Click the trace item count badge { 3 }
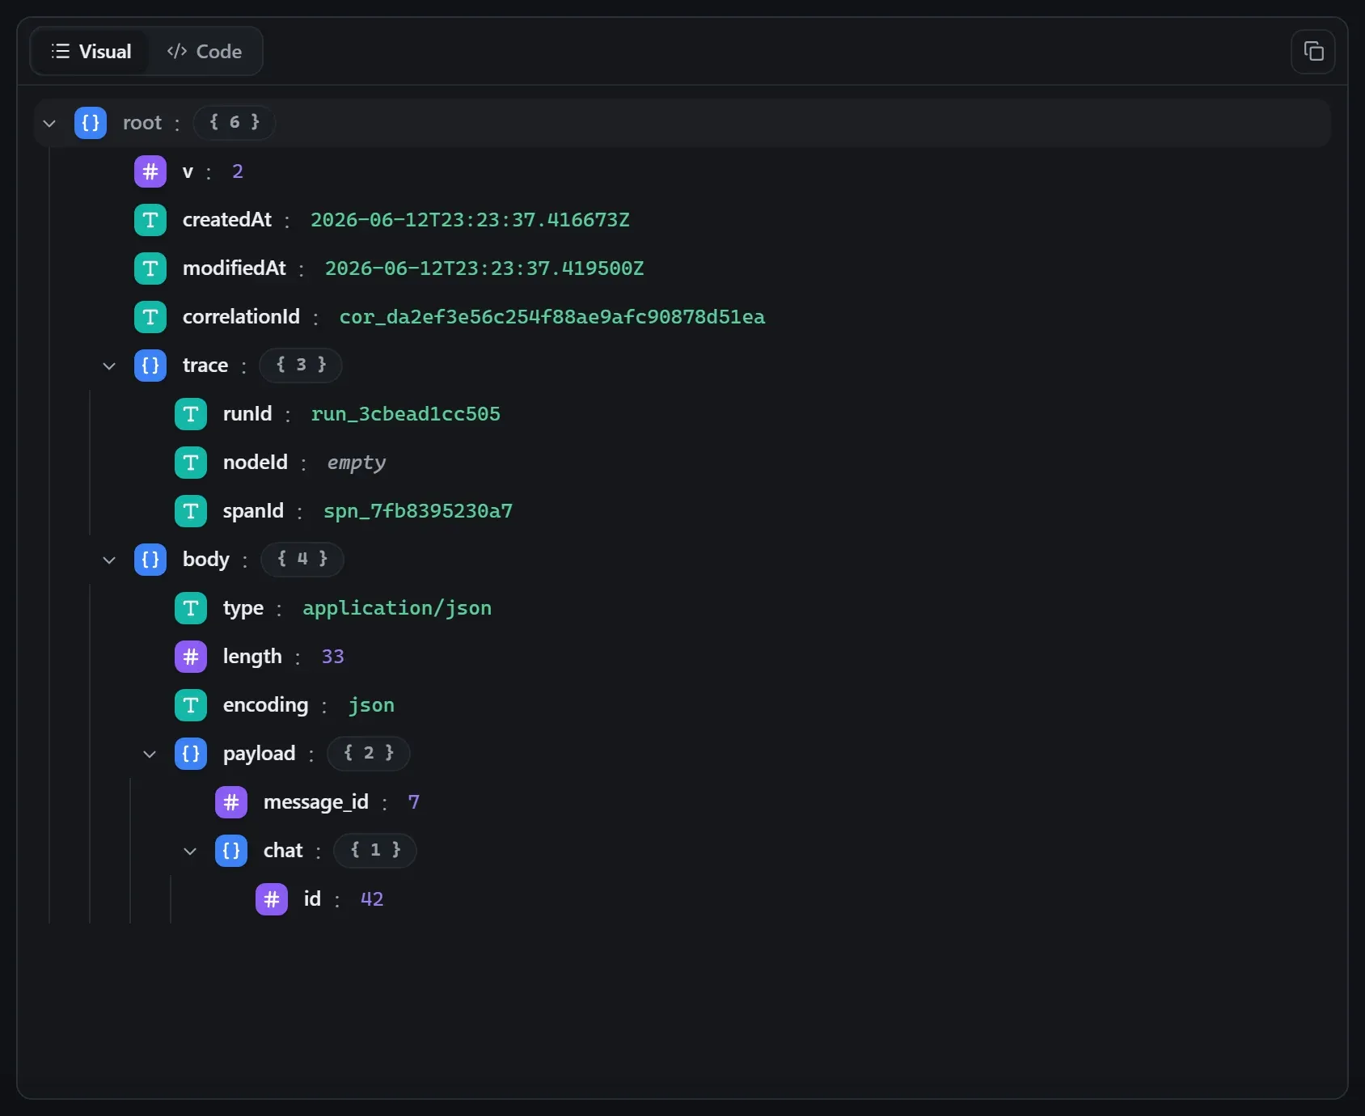Screen dimensions: 1365x1116 point(301,365)
